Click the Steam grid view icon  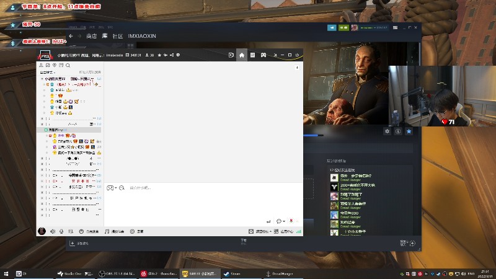[x=131, y=46]
